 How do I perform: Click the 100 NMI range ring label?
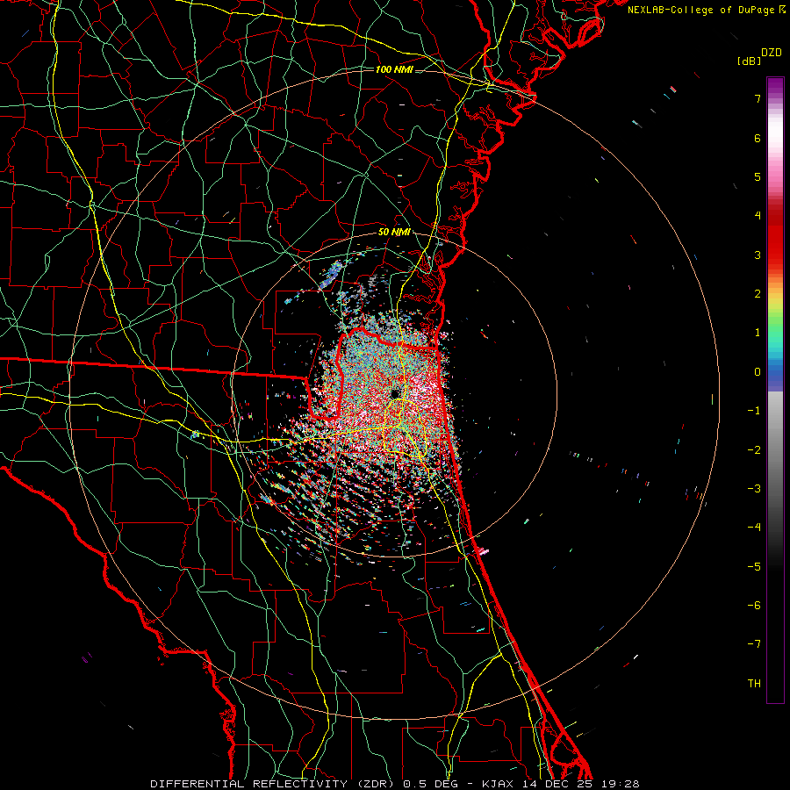394,69
